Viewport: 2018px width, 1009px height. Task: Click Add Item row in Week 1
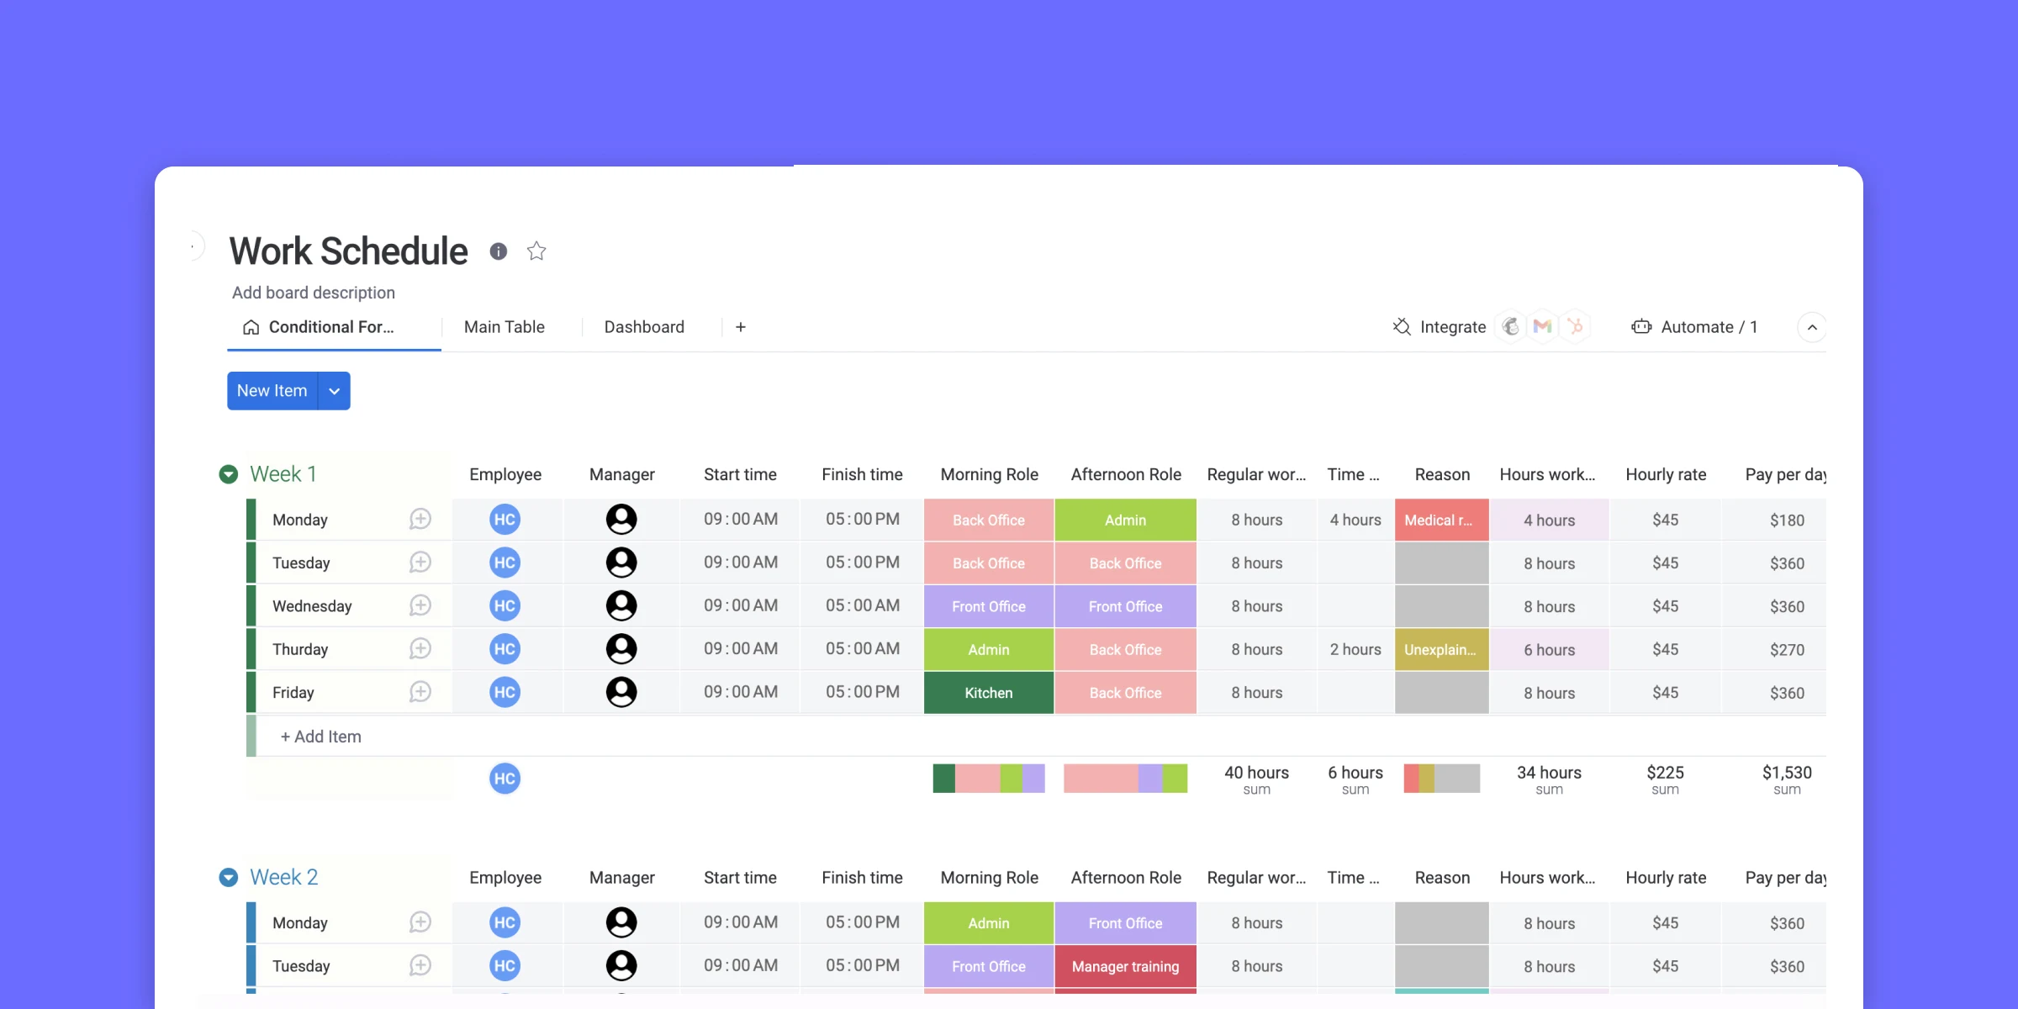pyautogui.click(x=320, y=737)
